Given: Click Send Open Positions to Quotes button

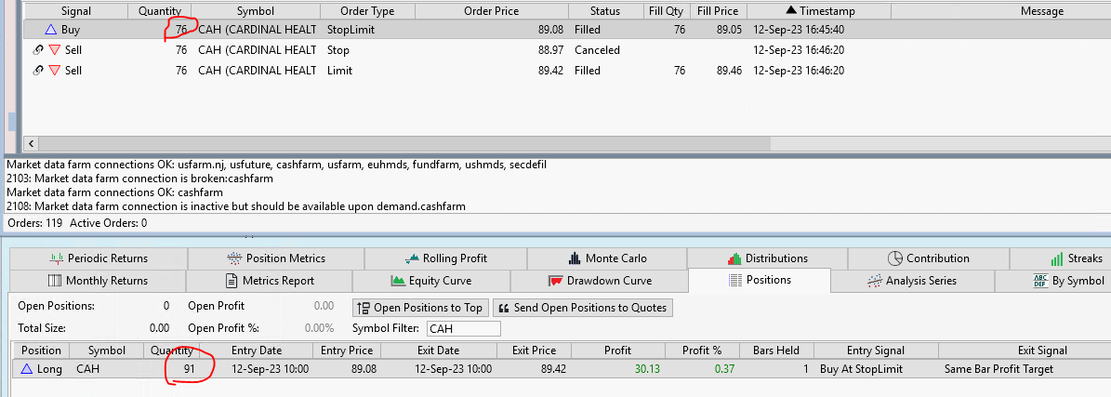Looking at the screenshot, I should coord(581,308).
